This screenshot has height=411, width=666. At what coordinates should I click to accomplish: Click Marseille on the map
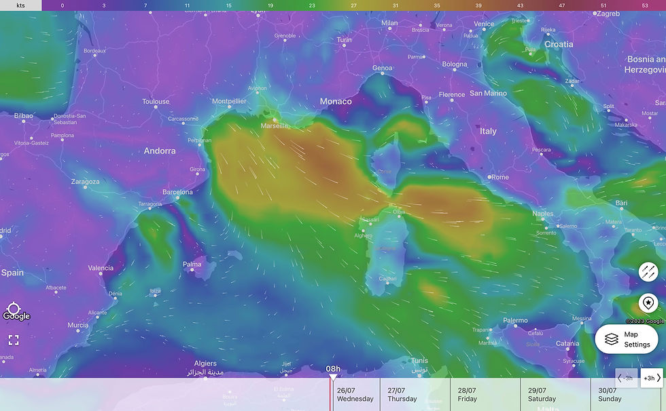[274, 126]
